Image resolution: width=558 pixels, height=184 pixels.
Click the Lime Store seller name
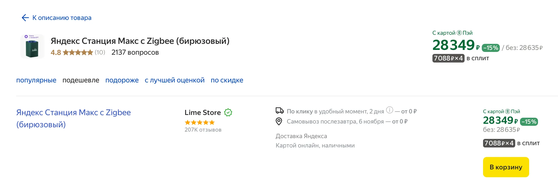203,112
